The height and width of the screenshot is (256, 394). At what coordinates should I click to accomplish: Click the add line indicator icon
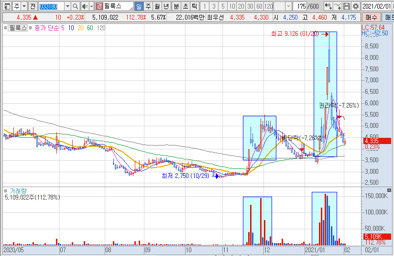tap(338, 7)
